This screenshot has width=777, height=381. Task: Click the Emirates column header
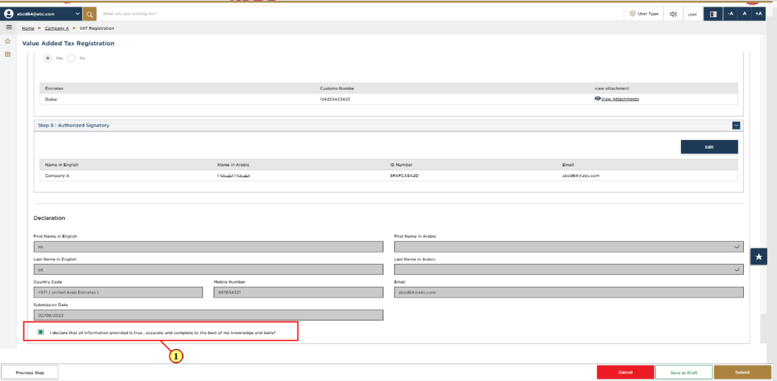coord(54,88)
